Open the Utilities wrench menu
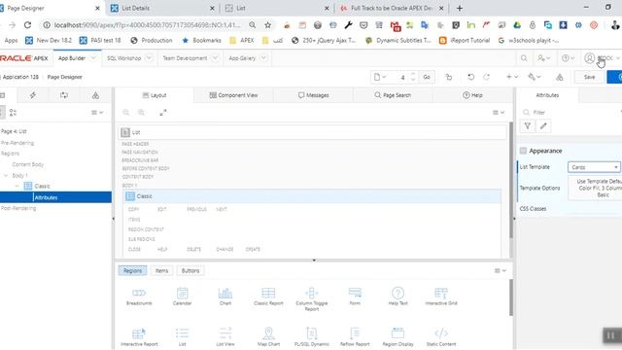Screen dimensions: 622x350 535,77
